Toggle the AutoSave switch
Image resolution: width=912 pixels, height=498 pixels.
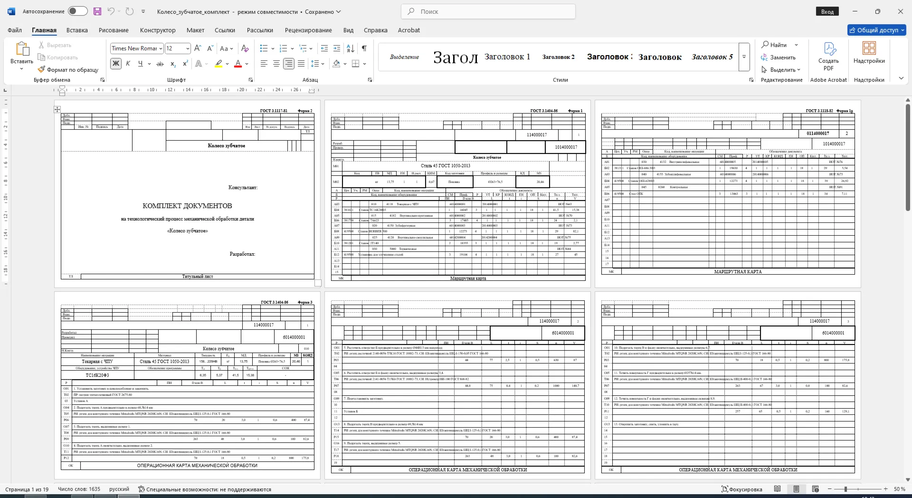[77, 11]
